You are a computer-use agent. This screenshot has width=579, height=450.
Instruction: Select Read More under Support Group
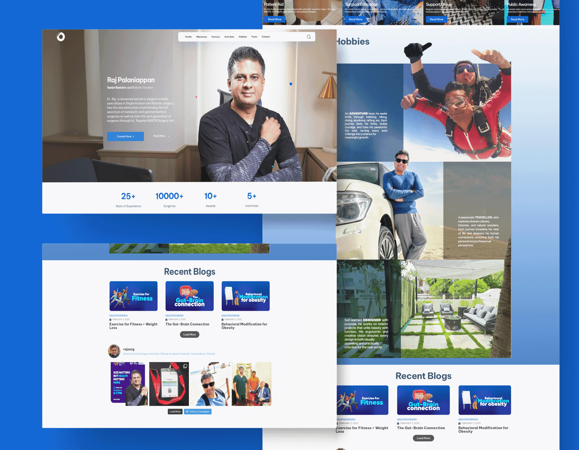(x=436, y=19)
